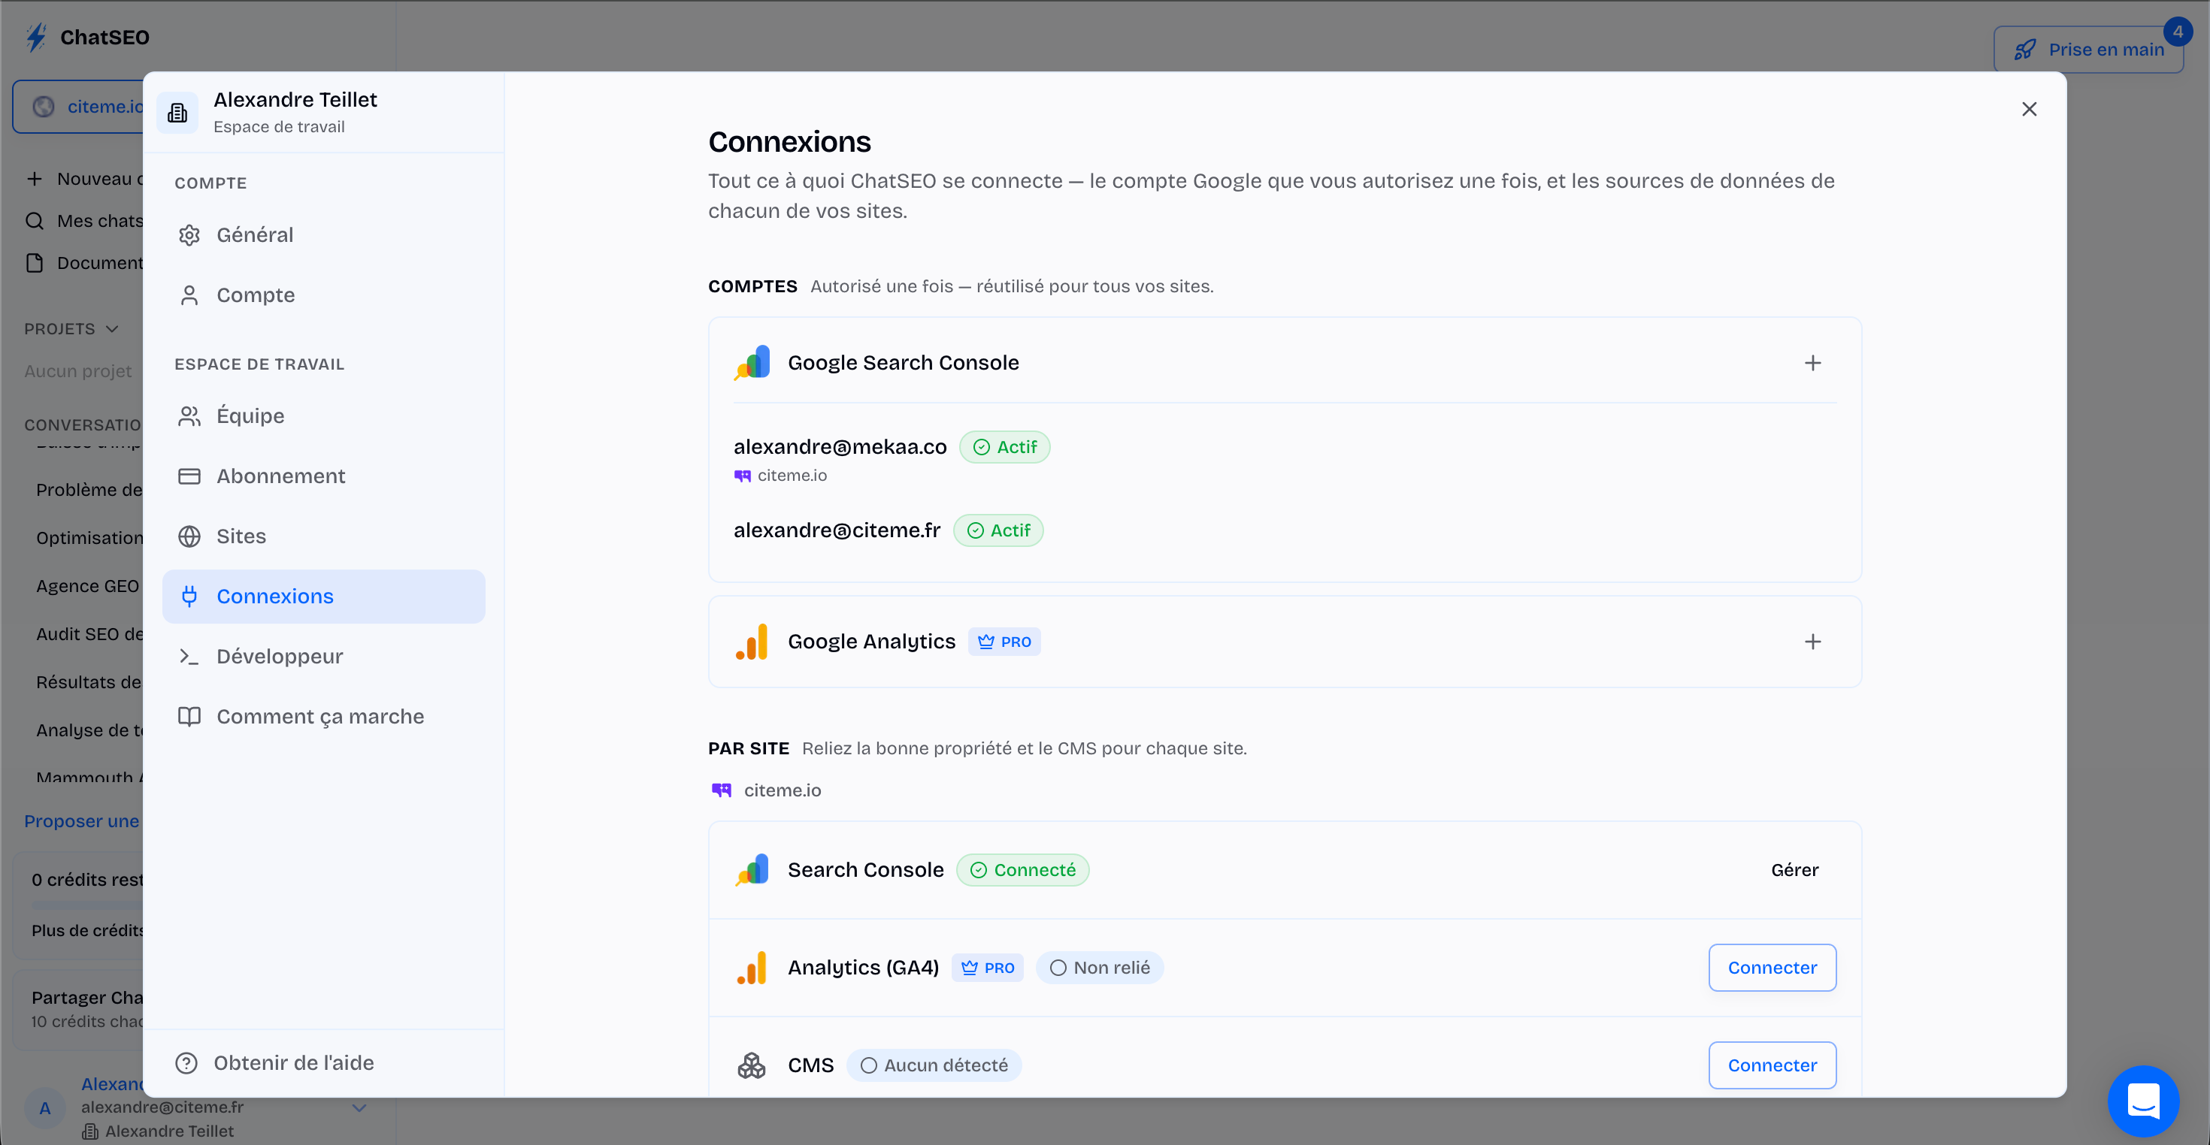Click the Obtenir de l'aide question icon
The width and height of the screenshot is (2210, 1145).
coord(186,1064)
